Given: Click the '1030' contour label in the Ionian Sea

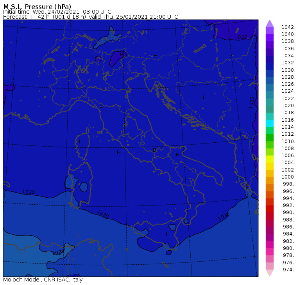Looking at the screenshot, I should (224, 216).
